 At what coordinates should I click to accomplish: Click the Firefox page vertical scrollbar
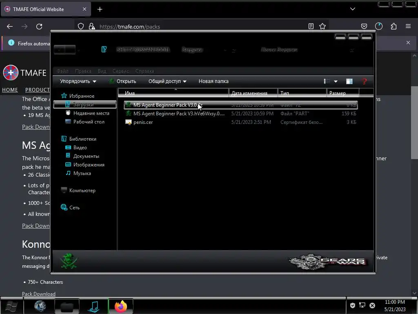(x=415, y=123)
